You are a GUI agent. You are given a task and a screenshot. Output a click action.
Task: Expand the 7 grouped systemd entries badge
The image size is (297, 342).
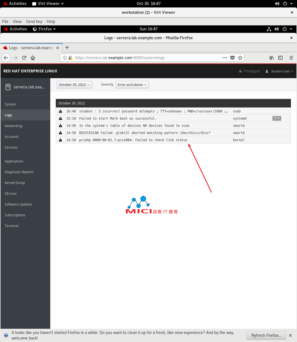point(277,118)
